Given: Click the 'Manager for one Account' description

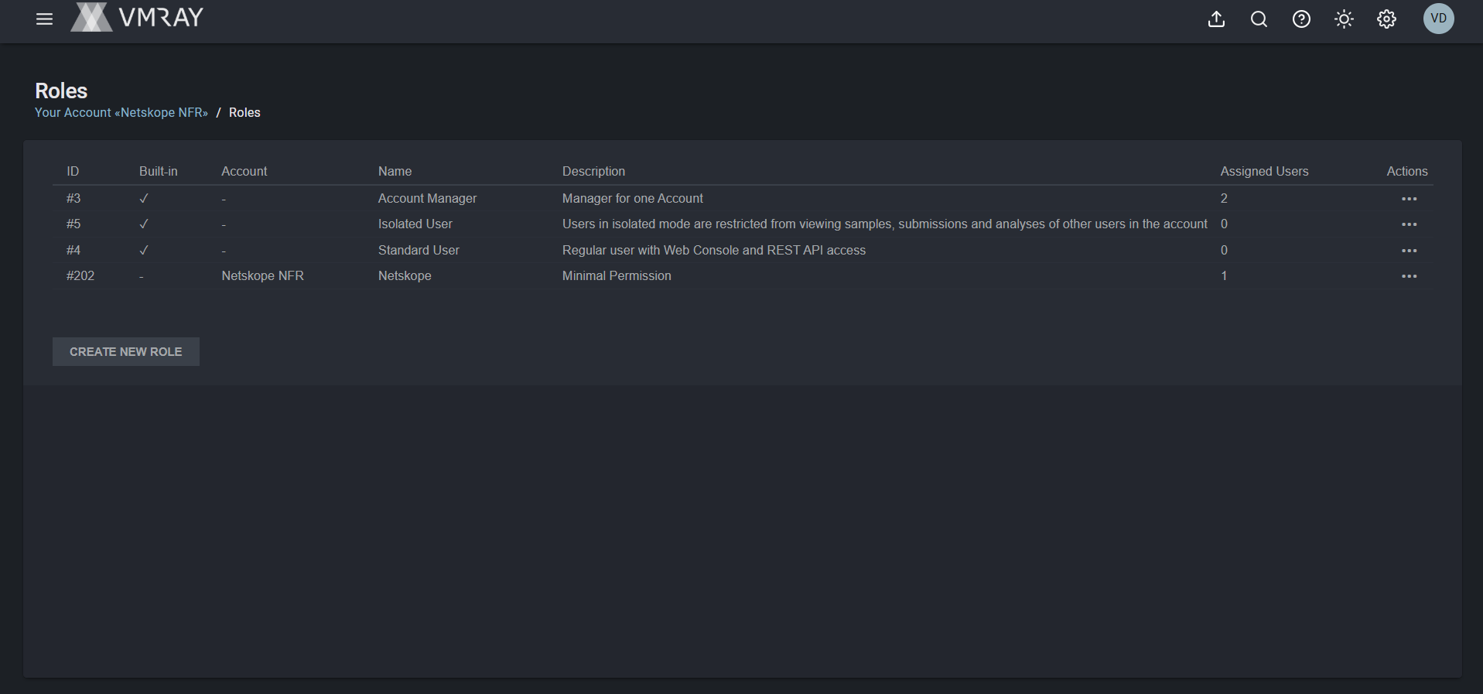Looking at the screenshot, I should (633, 199).
